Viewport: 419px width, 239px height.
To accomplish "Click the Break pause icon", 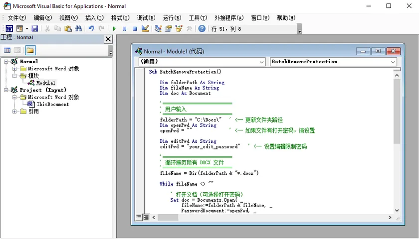I will (125, 28).
